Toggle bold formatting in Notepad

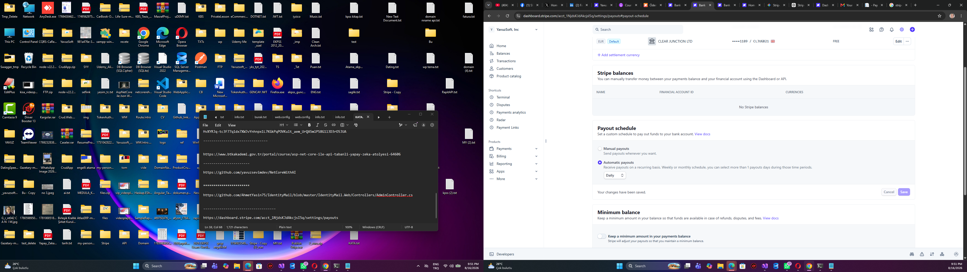309,125
